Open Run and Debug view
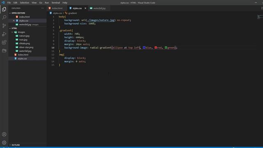The image size is (263, 148). click(x=4, y=34)
